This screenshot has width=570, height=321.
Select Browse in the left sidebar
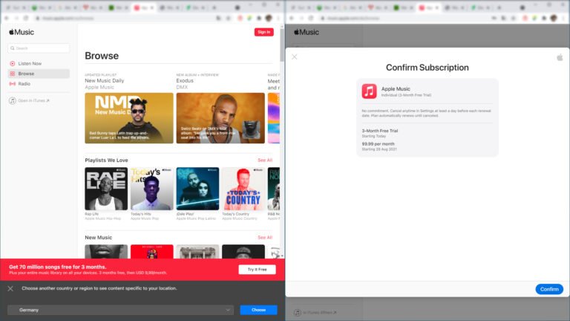click(38, 74)
